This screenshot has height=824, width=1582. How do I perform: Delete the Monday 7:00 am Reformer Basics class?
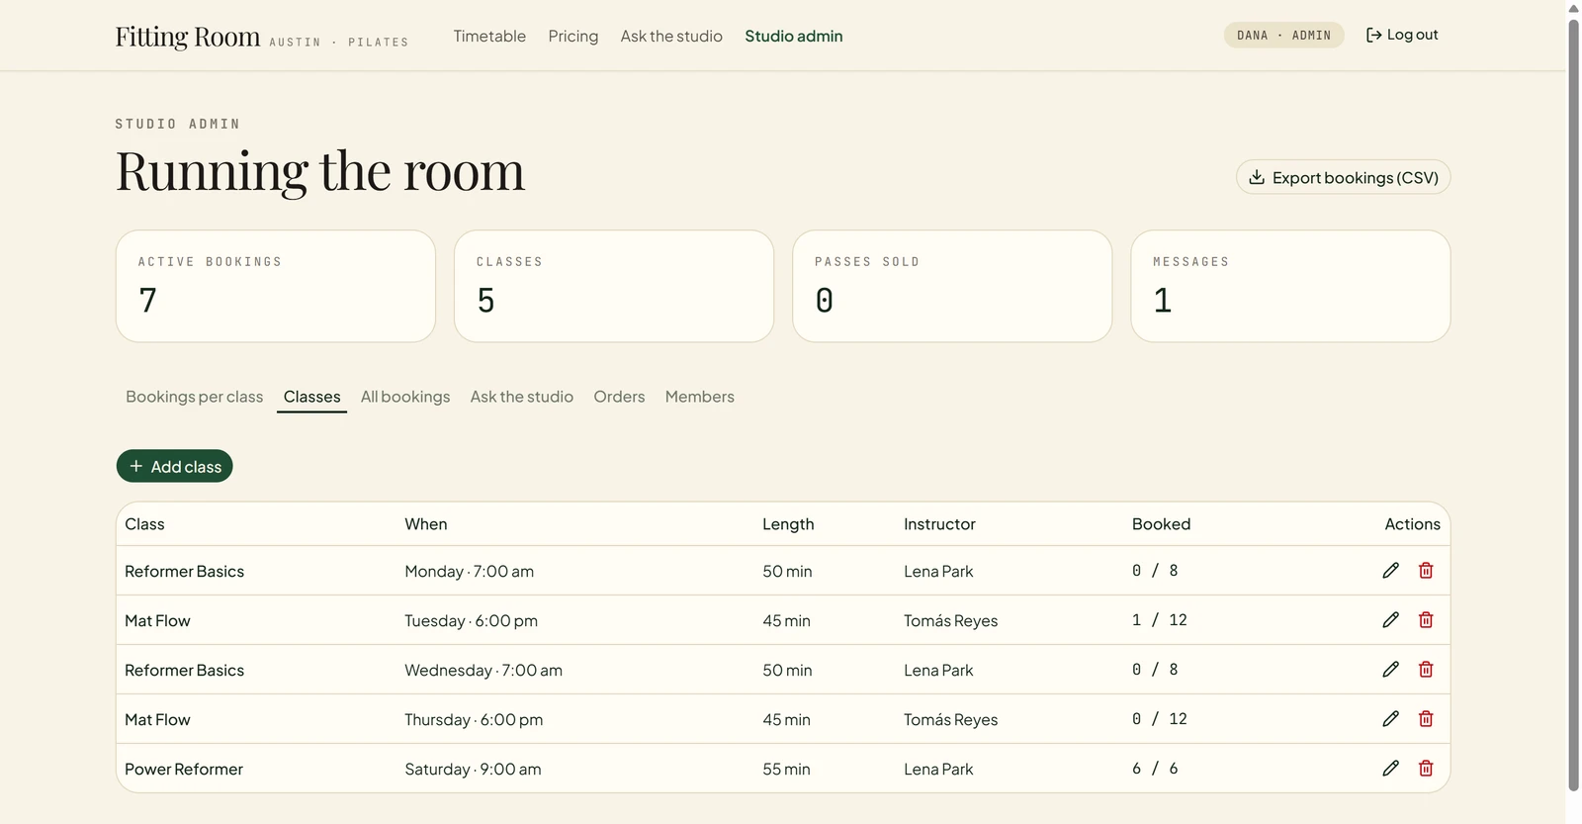[x=1426, y=571]
